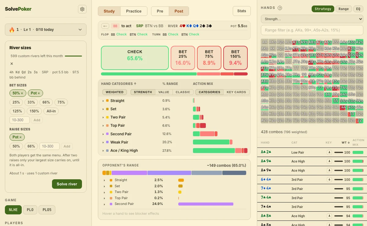Select the BET 25% action card
The image size is (367, 226).
point(183,58)
